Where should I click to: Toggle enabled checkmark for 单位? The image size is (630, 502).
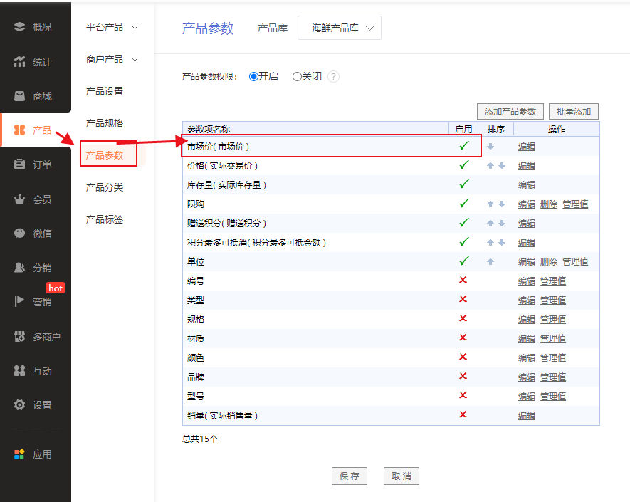tap(464, 261)
